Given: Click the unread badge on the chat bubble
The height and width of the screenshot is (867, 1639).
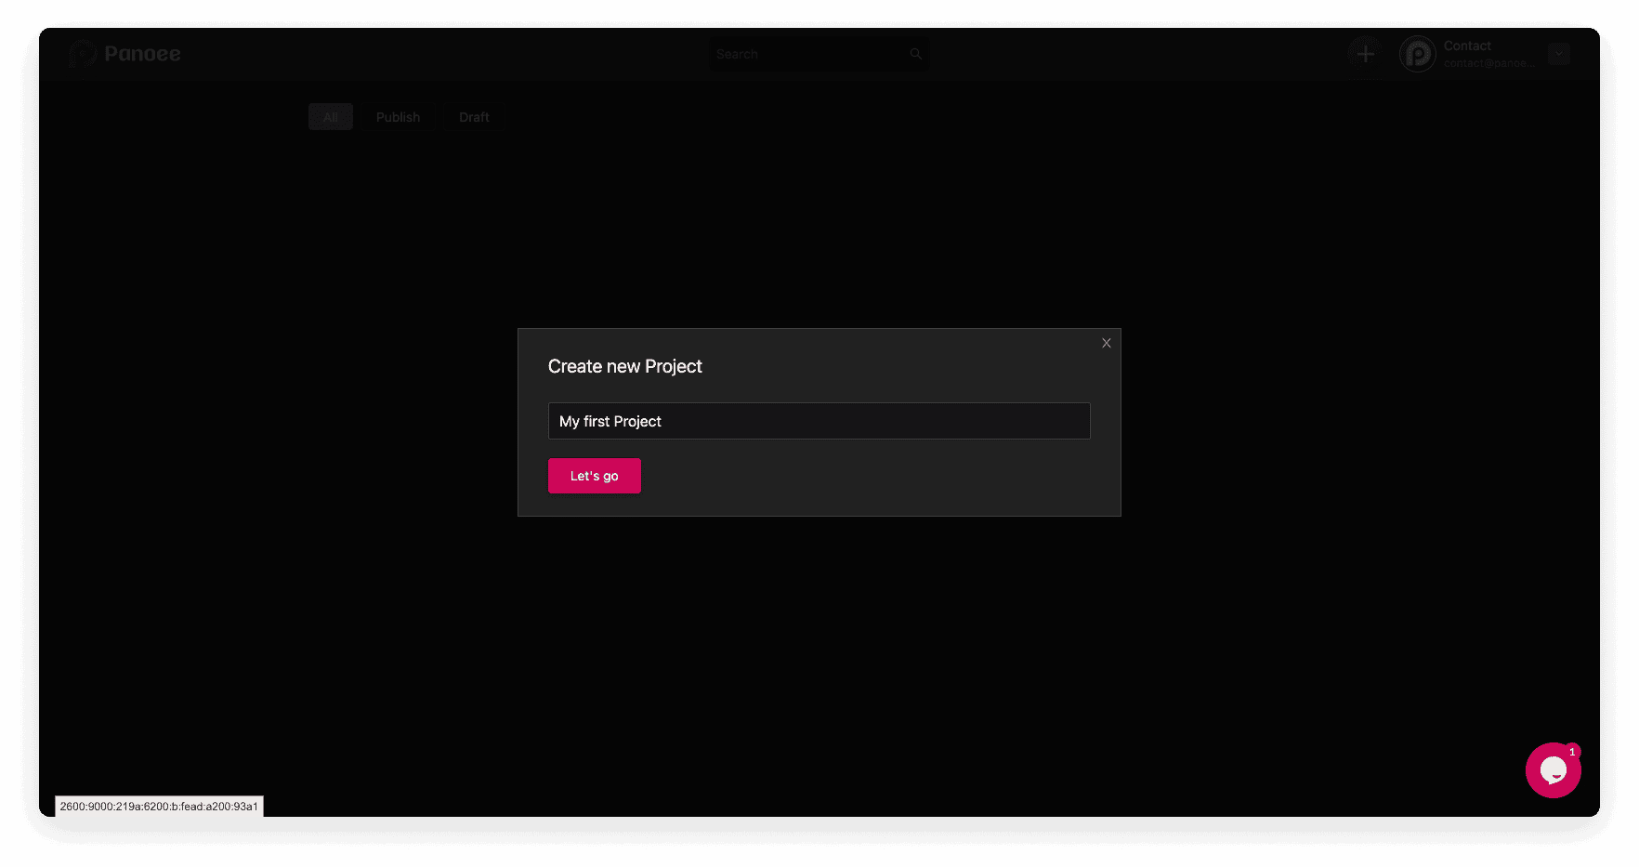Looking at the screenshot, I should 1571,751.
